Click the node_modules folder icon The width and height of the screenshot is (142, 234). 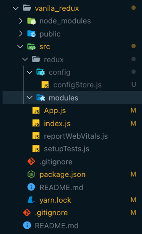31,21
